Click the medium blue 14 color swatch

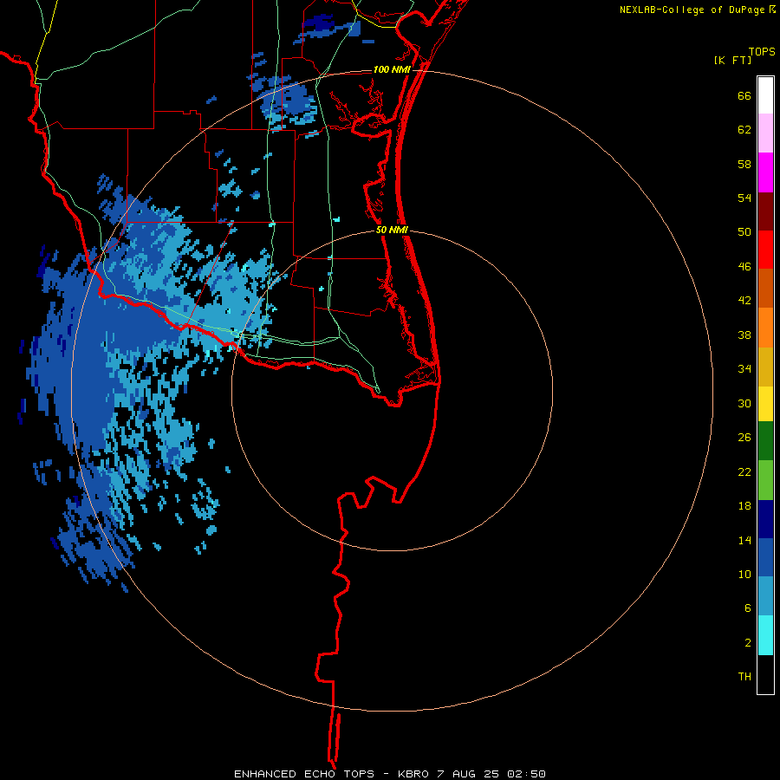pos(765,557)
